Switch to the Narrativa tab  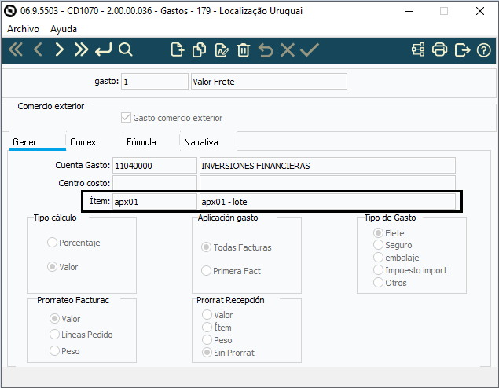200,142
